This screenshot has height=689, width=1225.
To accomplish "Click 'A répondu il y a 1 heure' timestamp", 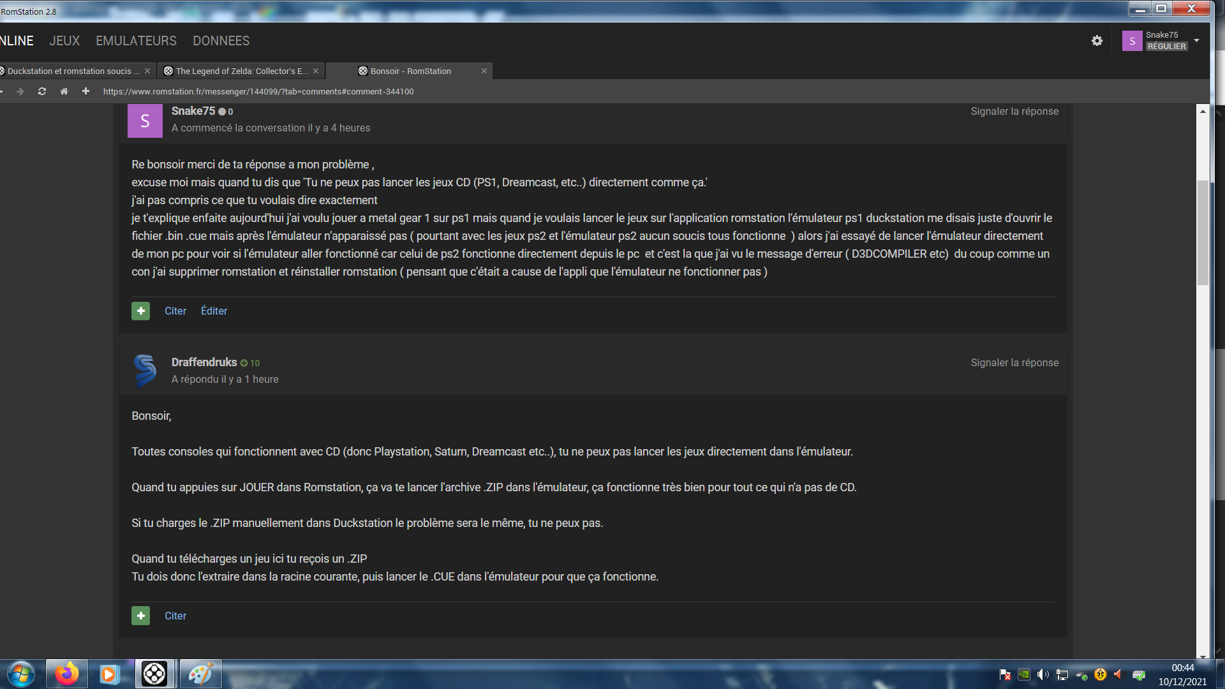I will (225, 379).
